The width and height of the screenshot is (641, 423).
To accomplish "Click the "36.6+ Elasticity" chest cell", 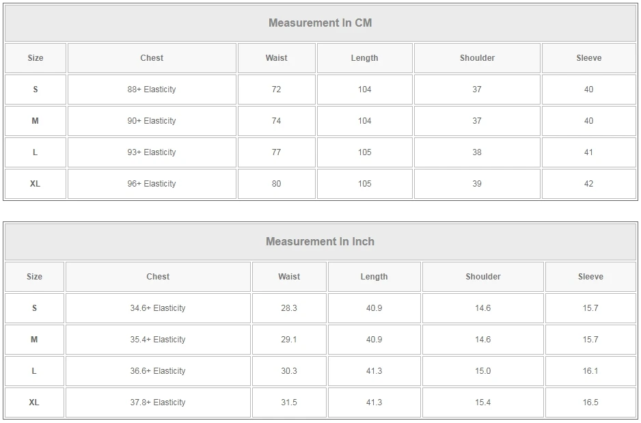I will 158,371.
